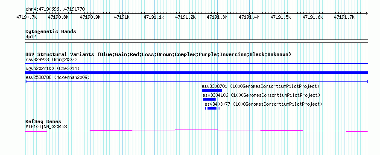This screenshot has width=380, height=155.
Task: Click the thick blue dgv5202n100 gain bar
Action: click(x=197, y=73)
